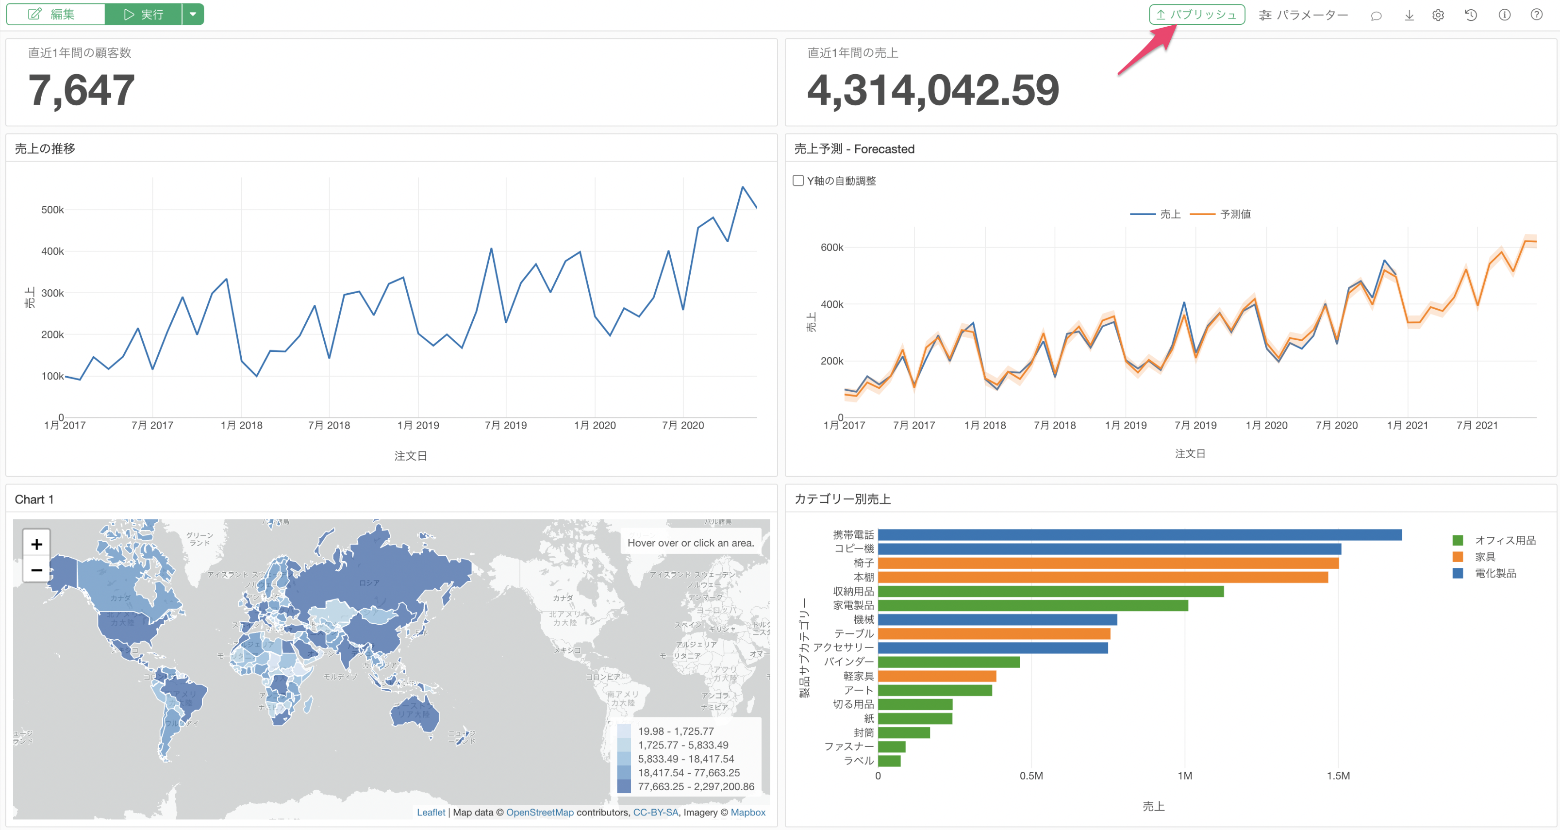Image resolution: width=1560 pixels, height=830 pixels.
Task: Click the 携帯電話 bar in category chart
Action: click(1139, 534)
